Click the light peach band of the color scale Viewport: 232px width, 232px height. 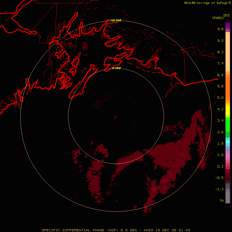228,53
